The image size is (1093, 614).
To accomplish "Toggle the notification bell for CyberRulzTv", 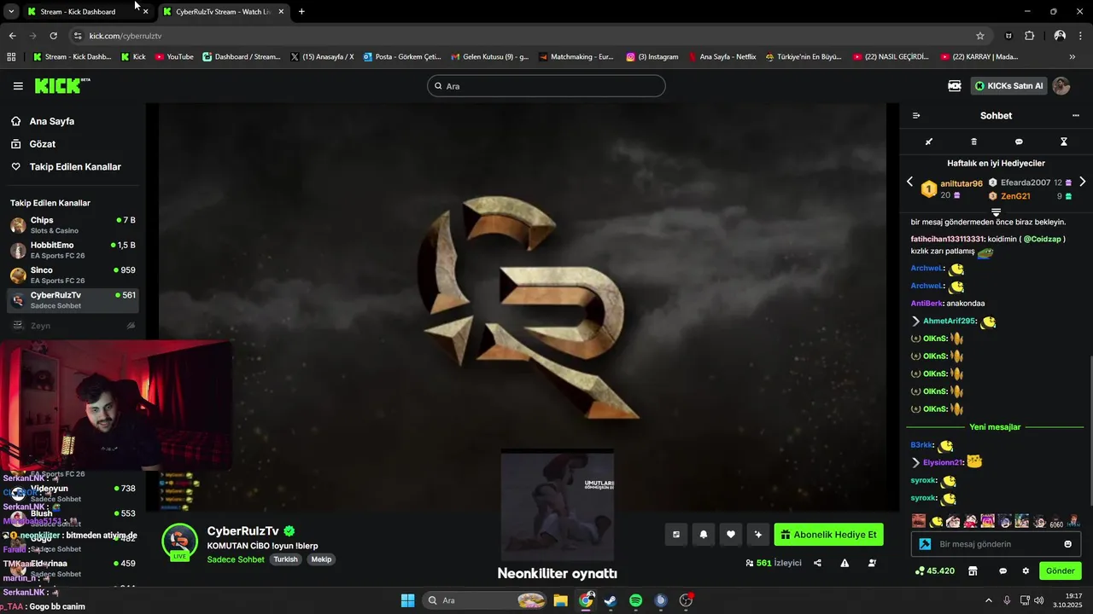I will click(704, 535).
